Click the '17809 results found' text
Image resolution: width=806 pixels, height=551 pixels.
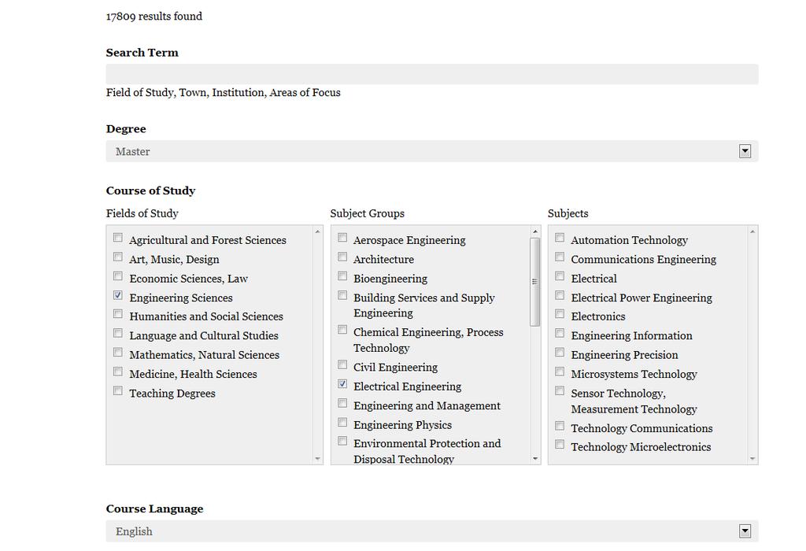(x=154, y=17)
